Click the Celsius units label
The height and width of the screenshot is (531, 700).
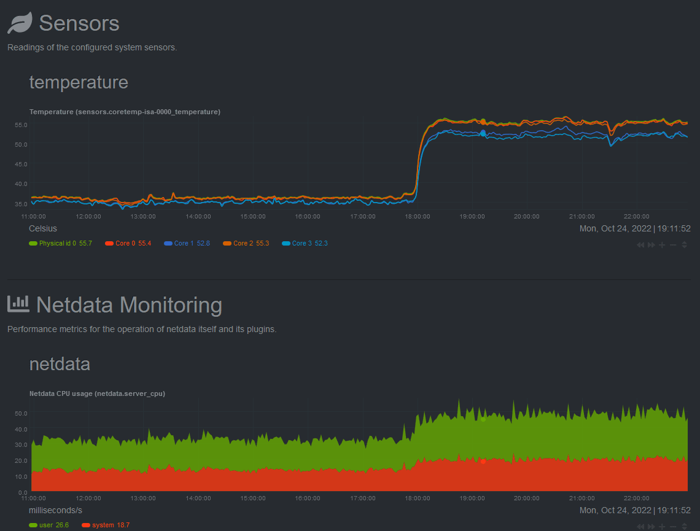[x=43, y=228]
